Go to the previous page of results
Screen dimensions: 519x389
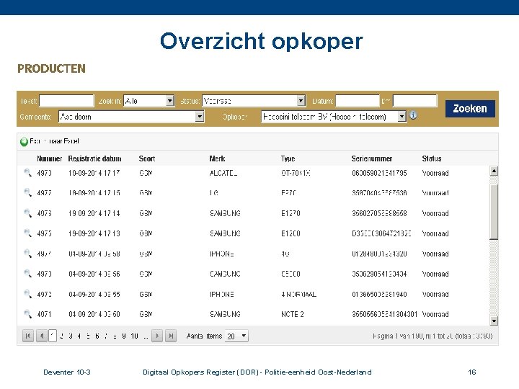coord(41,336)
